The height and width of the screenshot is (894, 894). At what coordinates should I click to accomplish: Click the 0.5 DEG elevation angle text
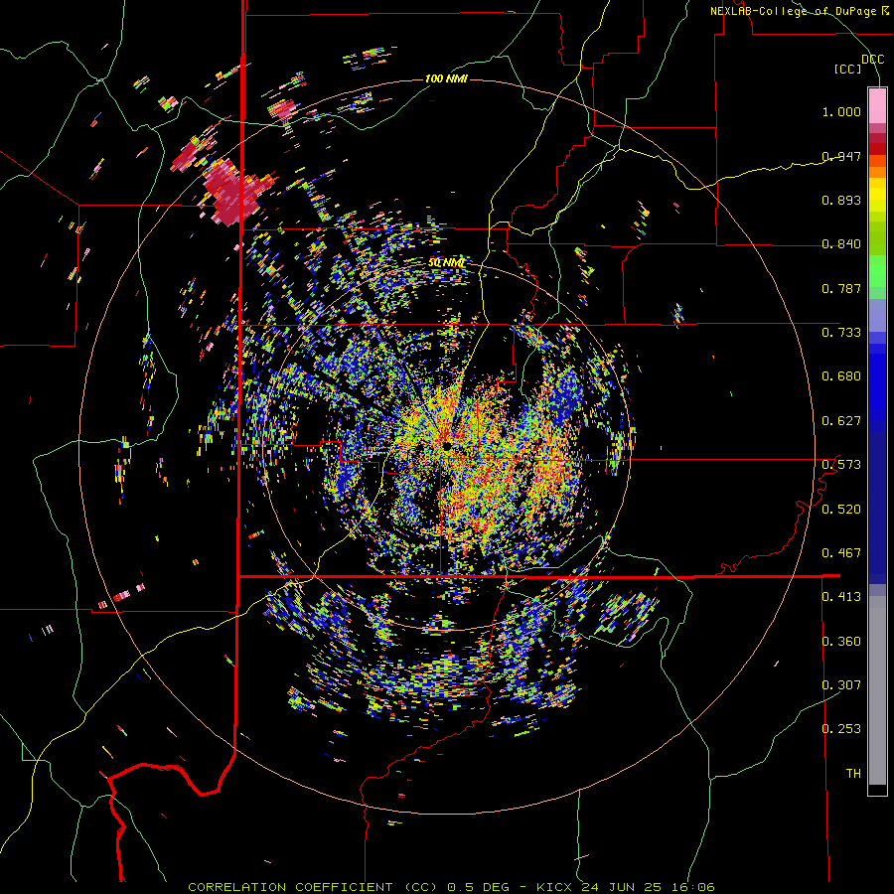[x=479, y=887]
